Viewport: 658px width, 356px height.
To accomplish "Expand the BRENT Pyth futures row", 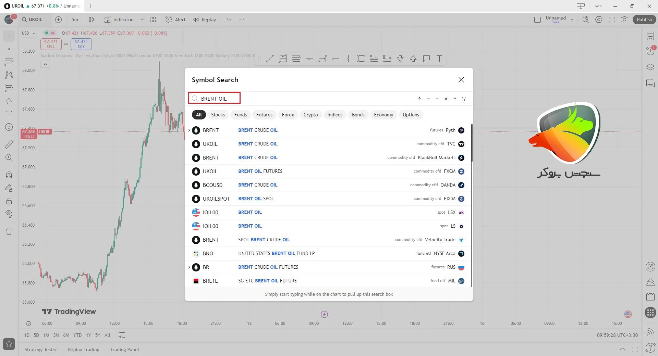I will pos(189,130).
